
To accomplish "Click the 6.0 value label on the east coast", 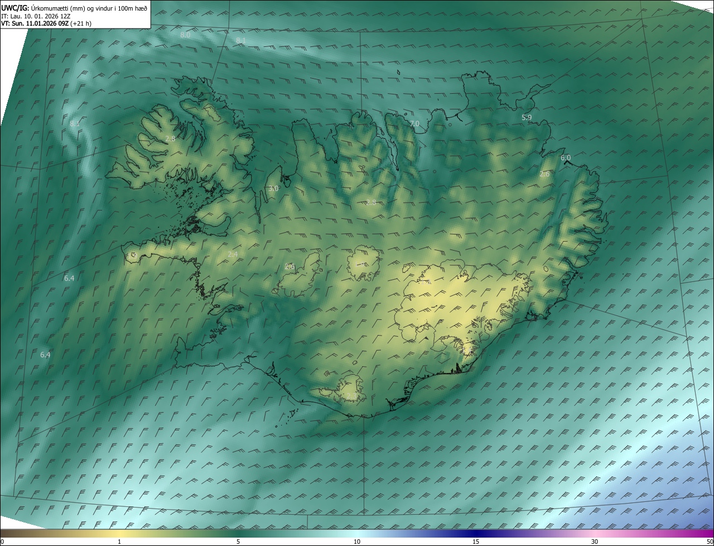I will coord(566,158).
